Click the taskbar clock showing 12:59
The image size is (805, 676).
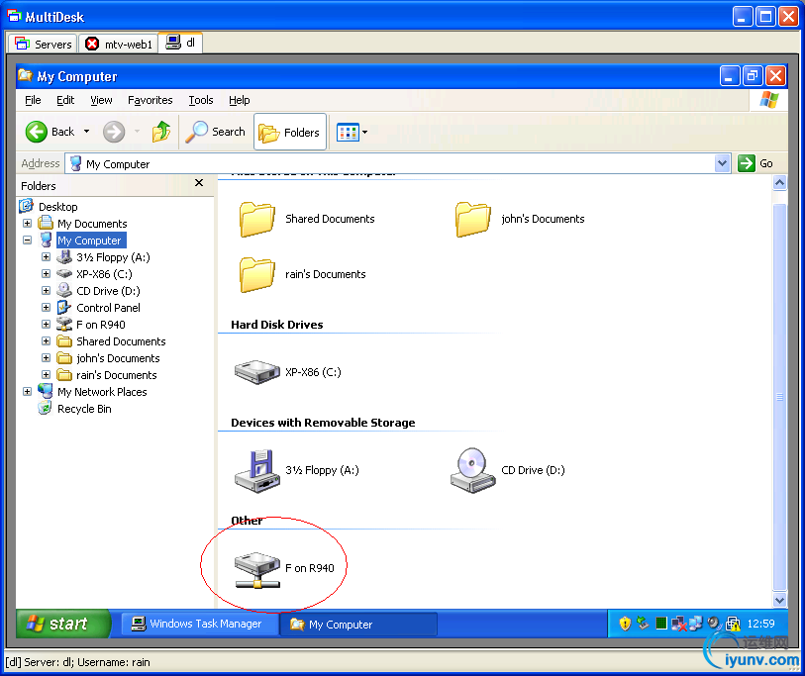point(760,624)
